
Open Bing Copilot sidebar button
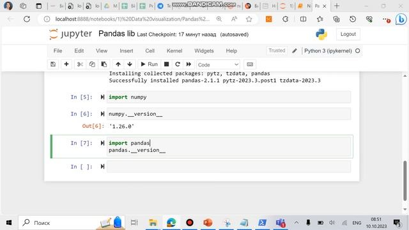(x=401, y=19)
